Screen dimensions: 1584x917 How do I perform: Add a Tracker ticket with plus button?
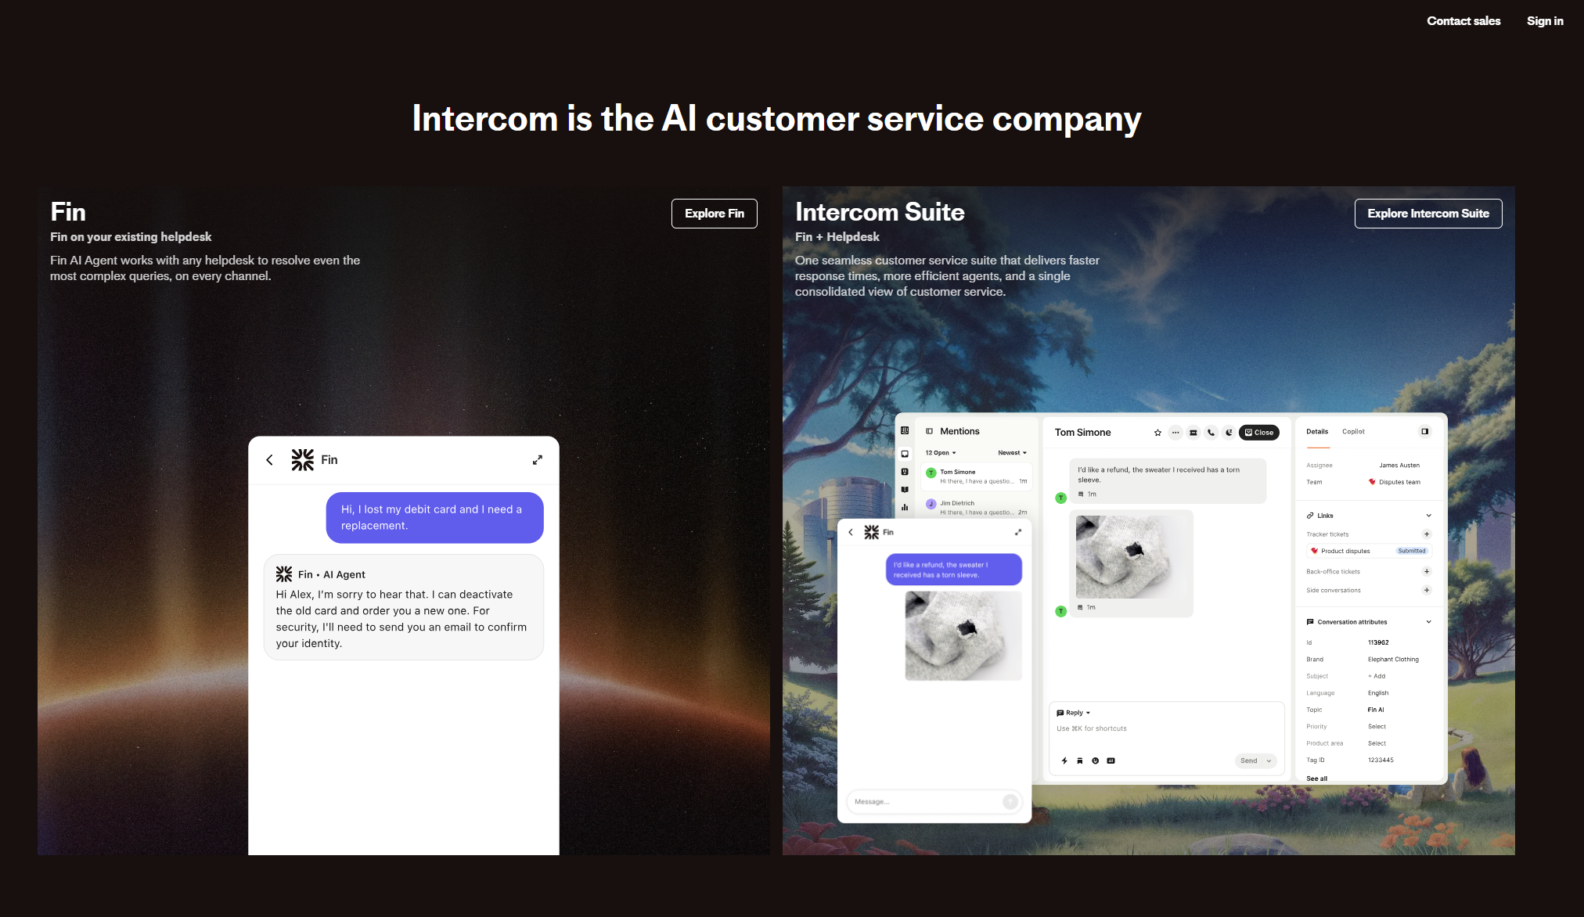coord(1426,534)
